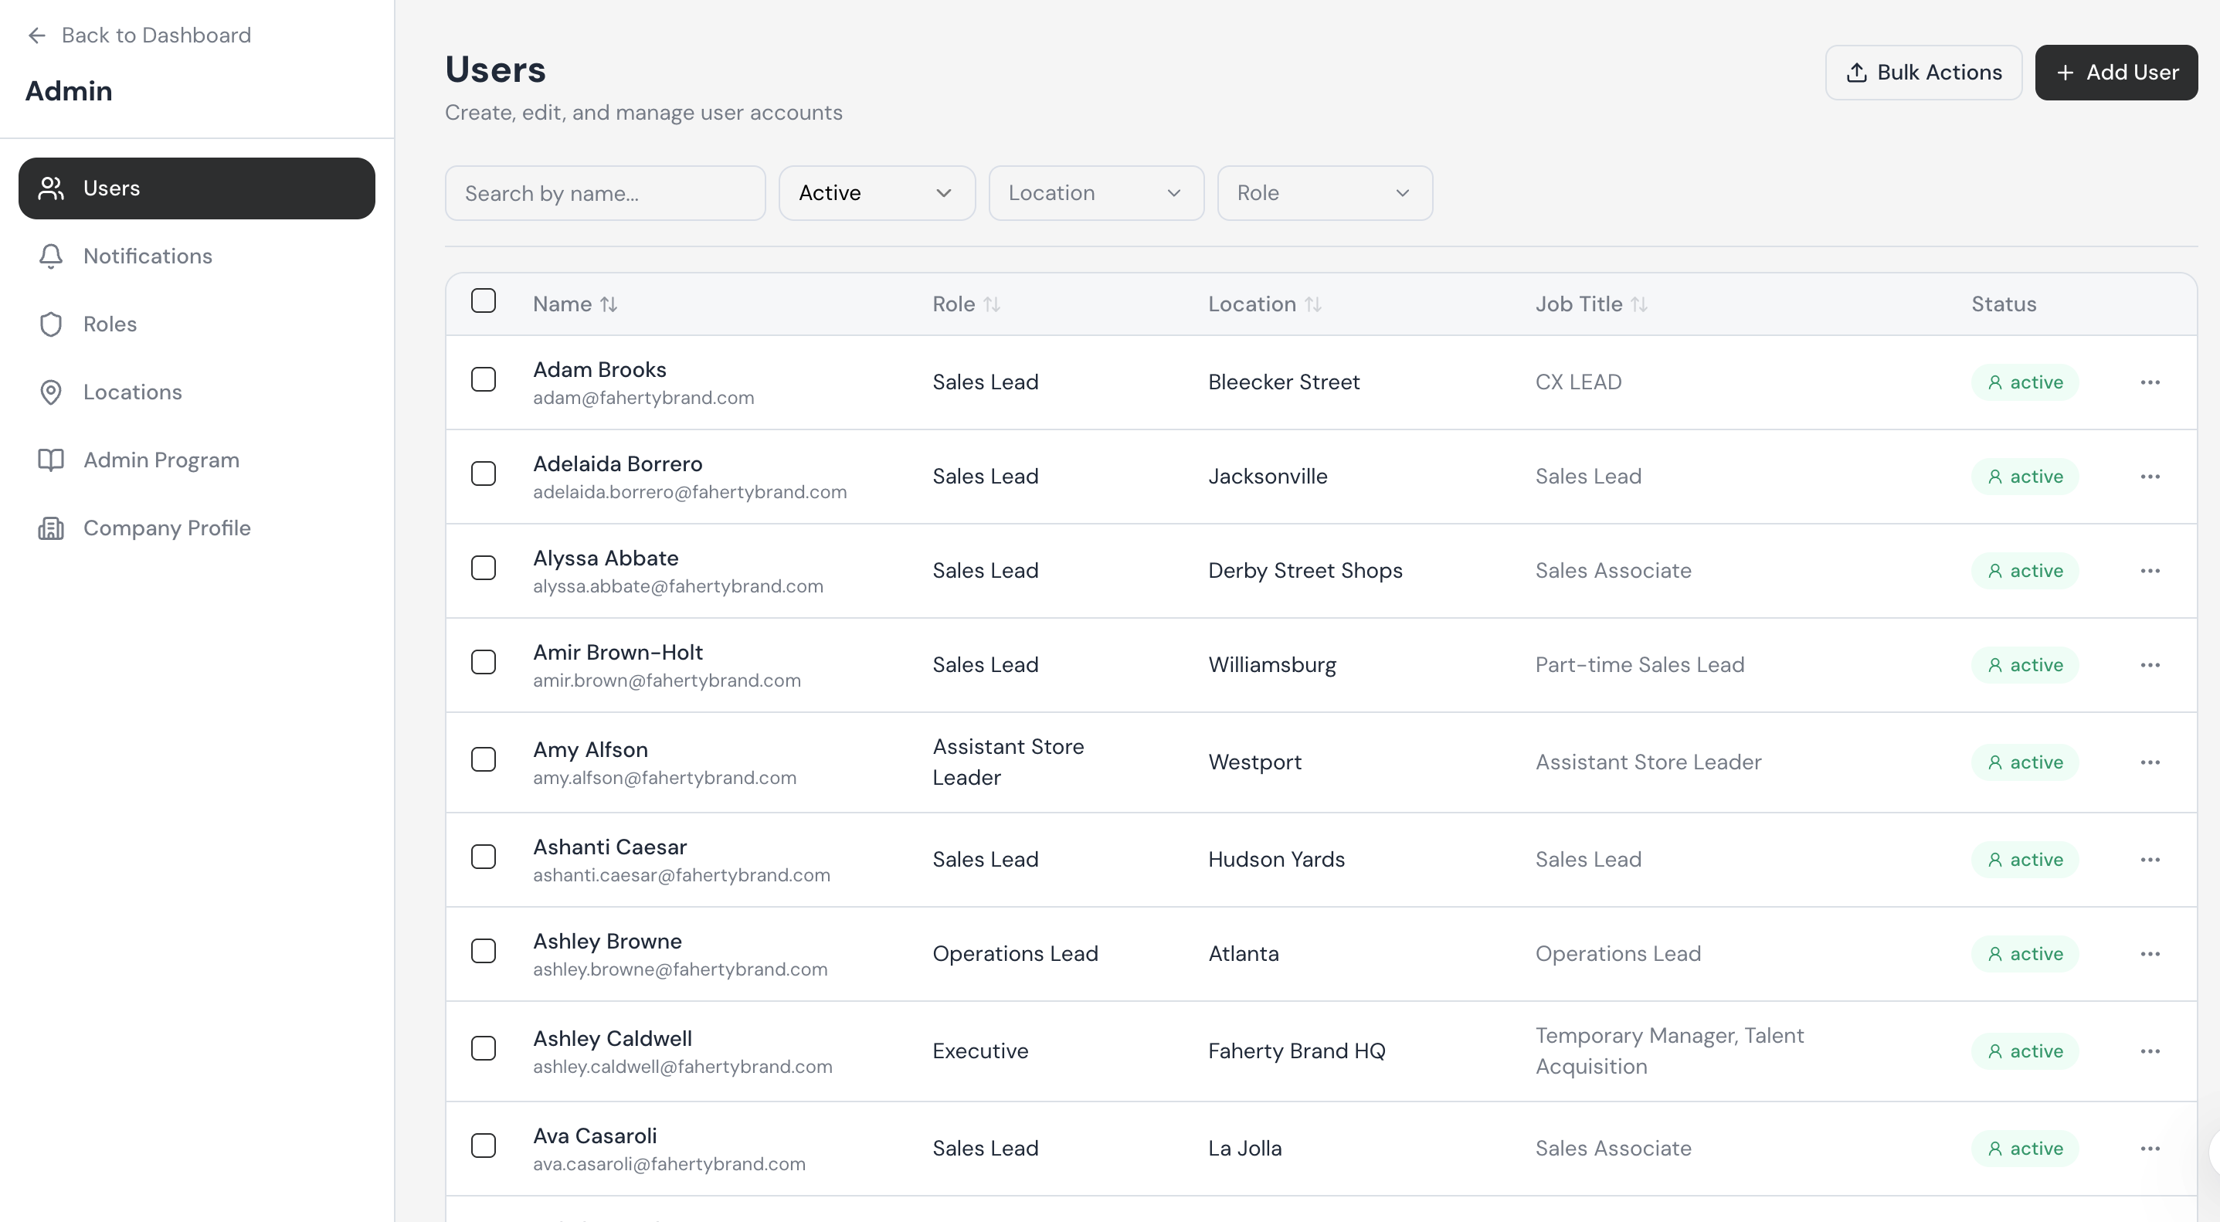Click the active status badge for Adam Brooks

pos(2025,382)
